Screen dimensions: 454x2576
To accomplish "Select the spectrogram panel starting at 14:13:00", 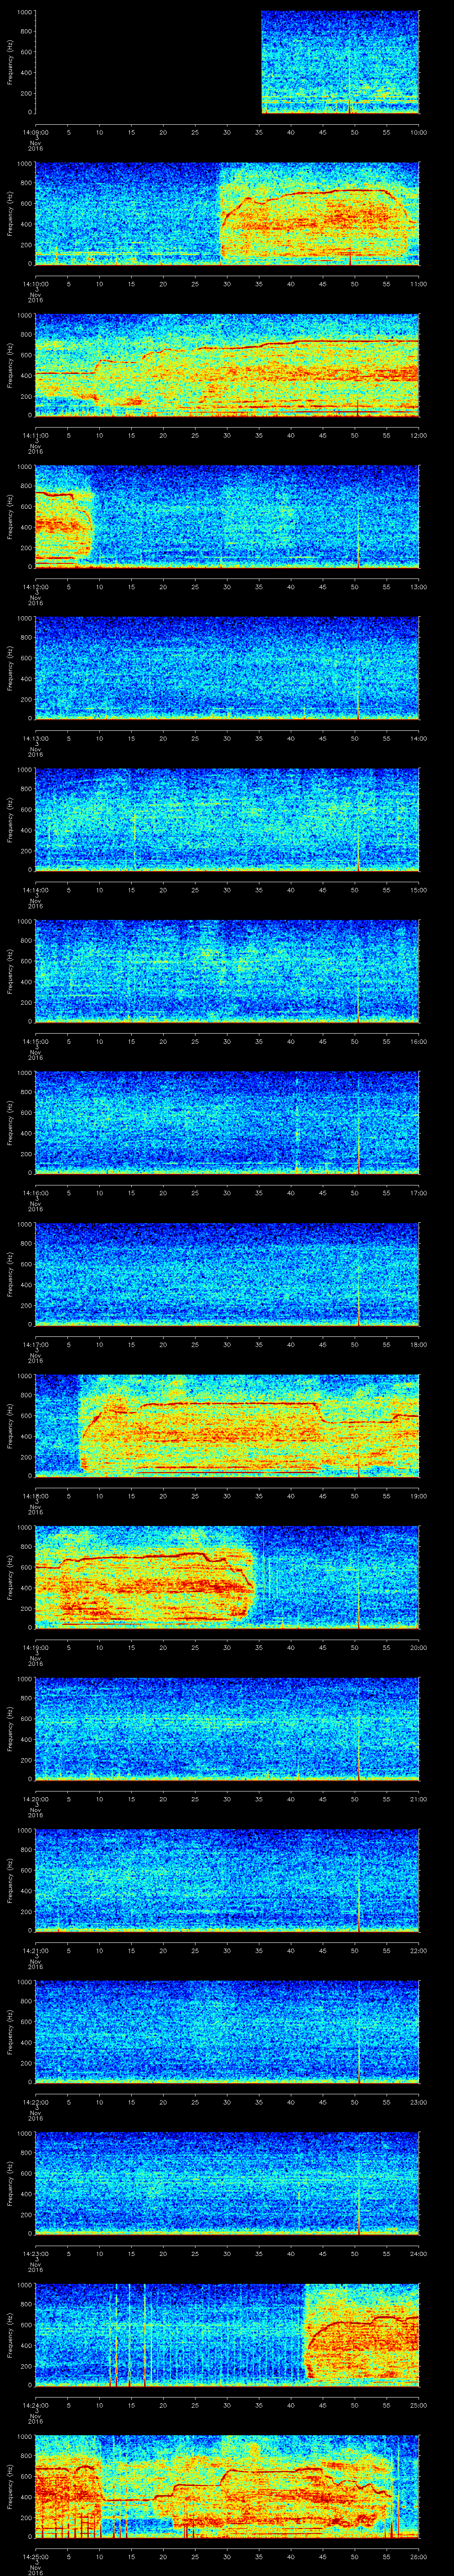I will tap(227, 668).
